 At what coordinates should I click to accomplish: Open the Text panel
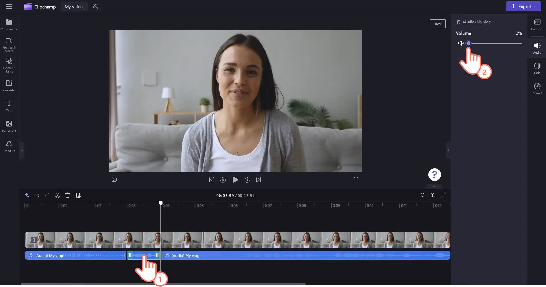pyautogui.click(x=9, y=106)
